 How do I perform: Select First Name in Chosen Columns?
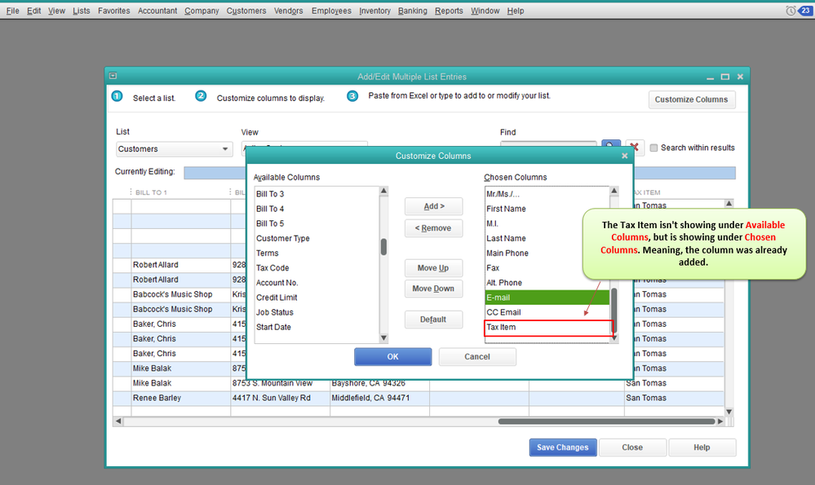pos(547,209)
